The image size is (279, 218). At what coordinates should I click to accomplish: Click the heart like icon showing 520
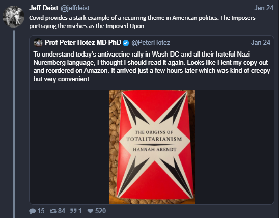pos(90,211)
